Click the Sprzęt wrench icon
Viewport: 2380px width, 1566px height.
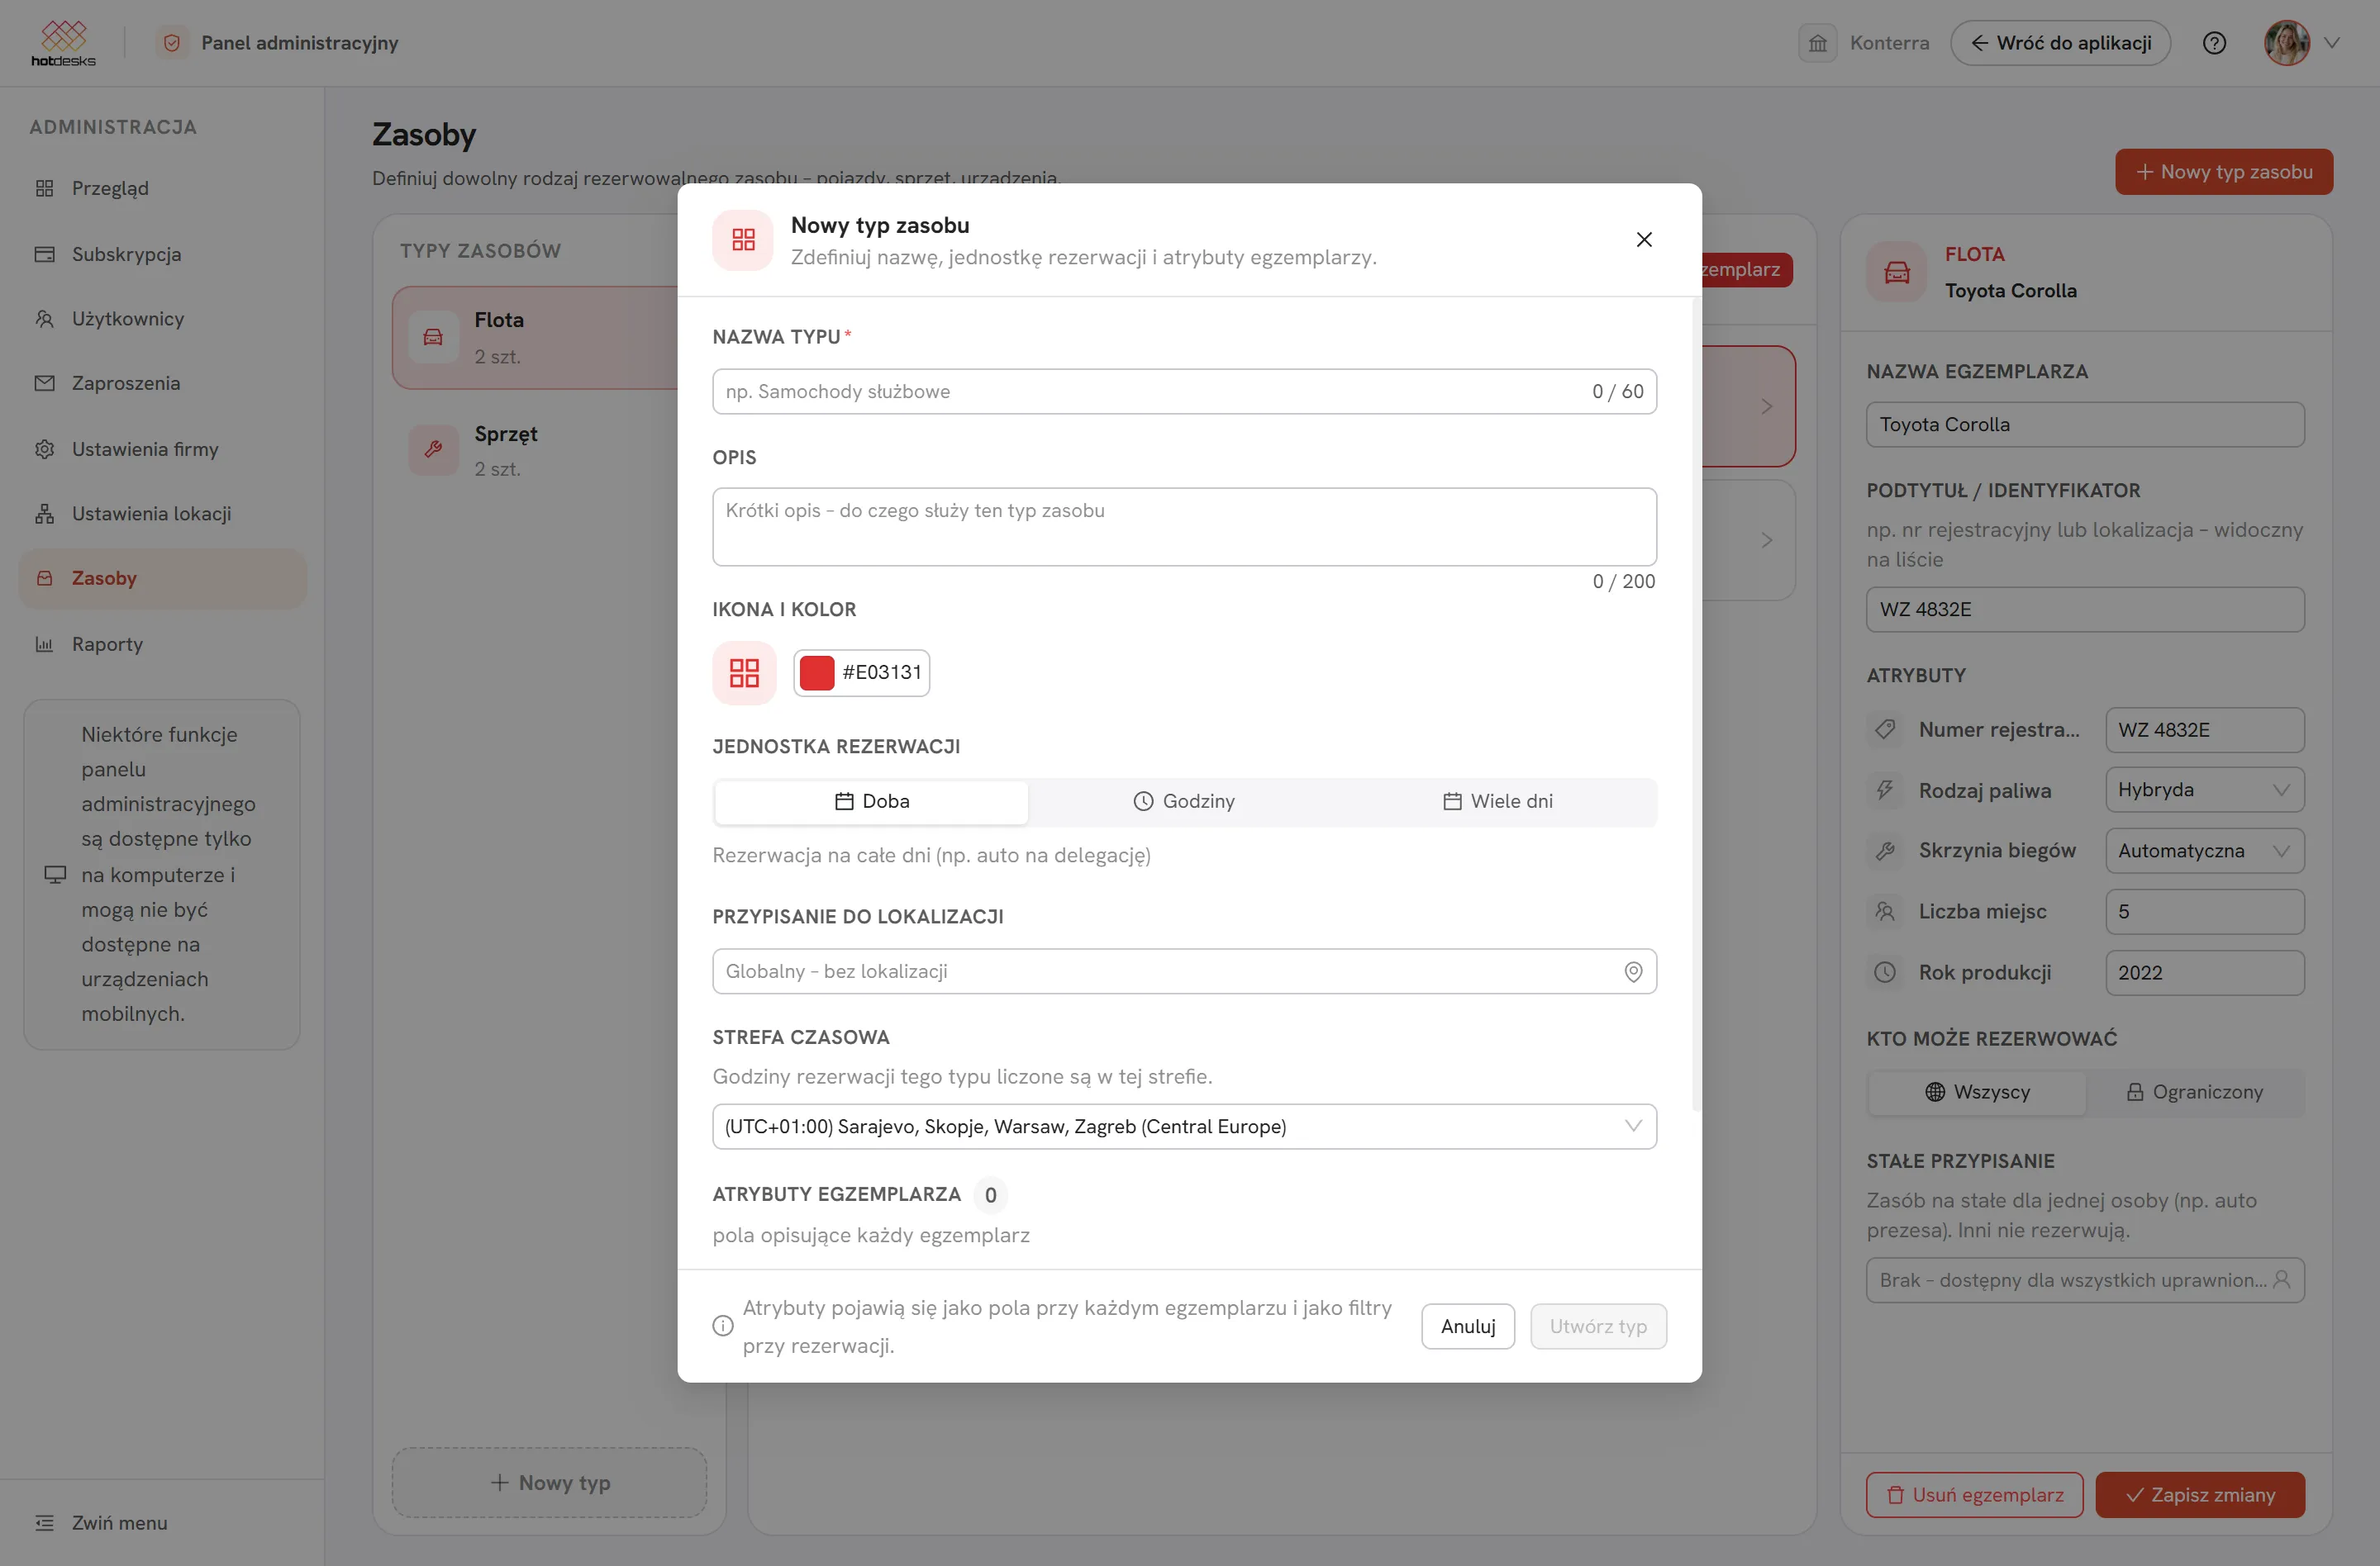coord(433,449)
